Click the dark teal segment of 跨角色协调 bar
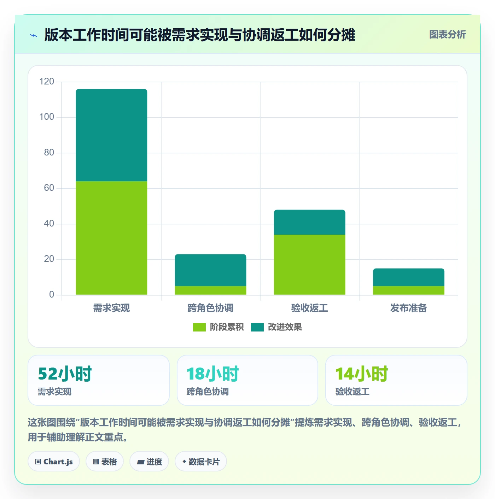Image resolution: width=495 pixels, height=499 pixels. [210, 270]
